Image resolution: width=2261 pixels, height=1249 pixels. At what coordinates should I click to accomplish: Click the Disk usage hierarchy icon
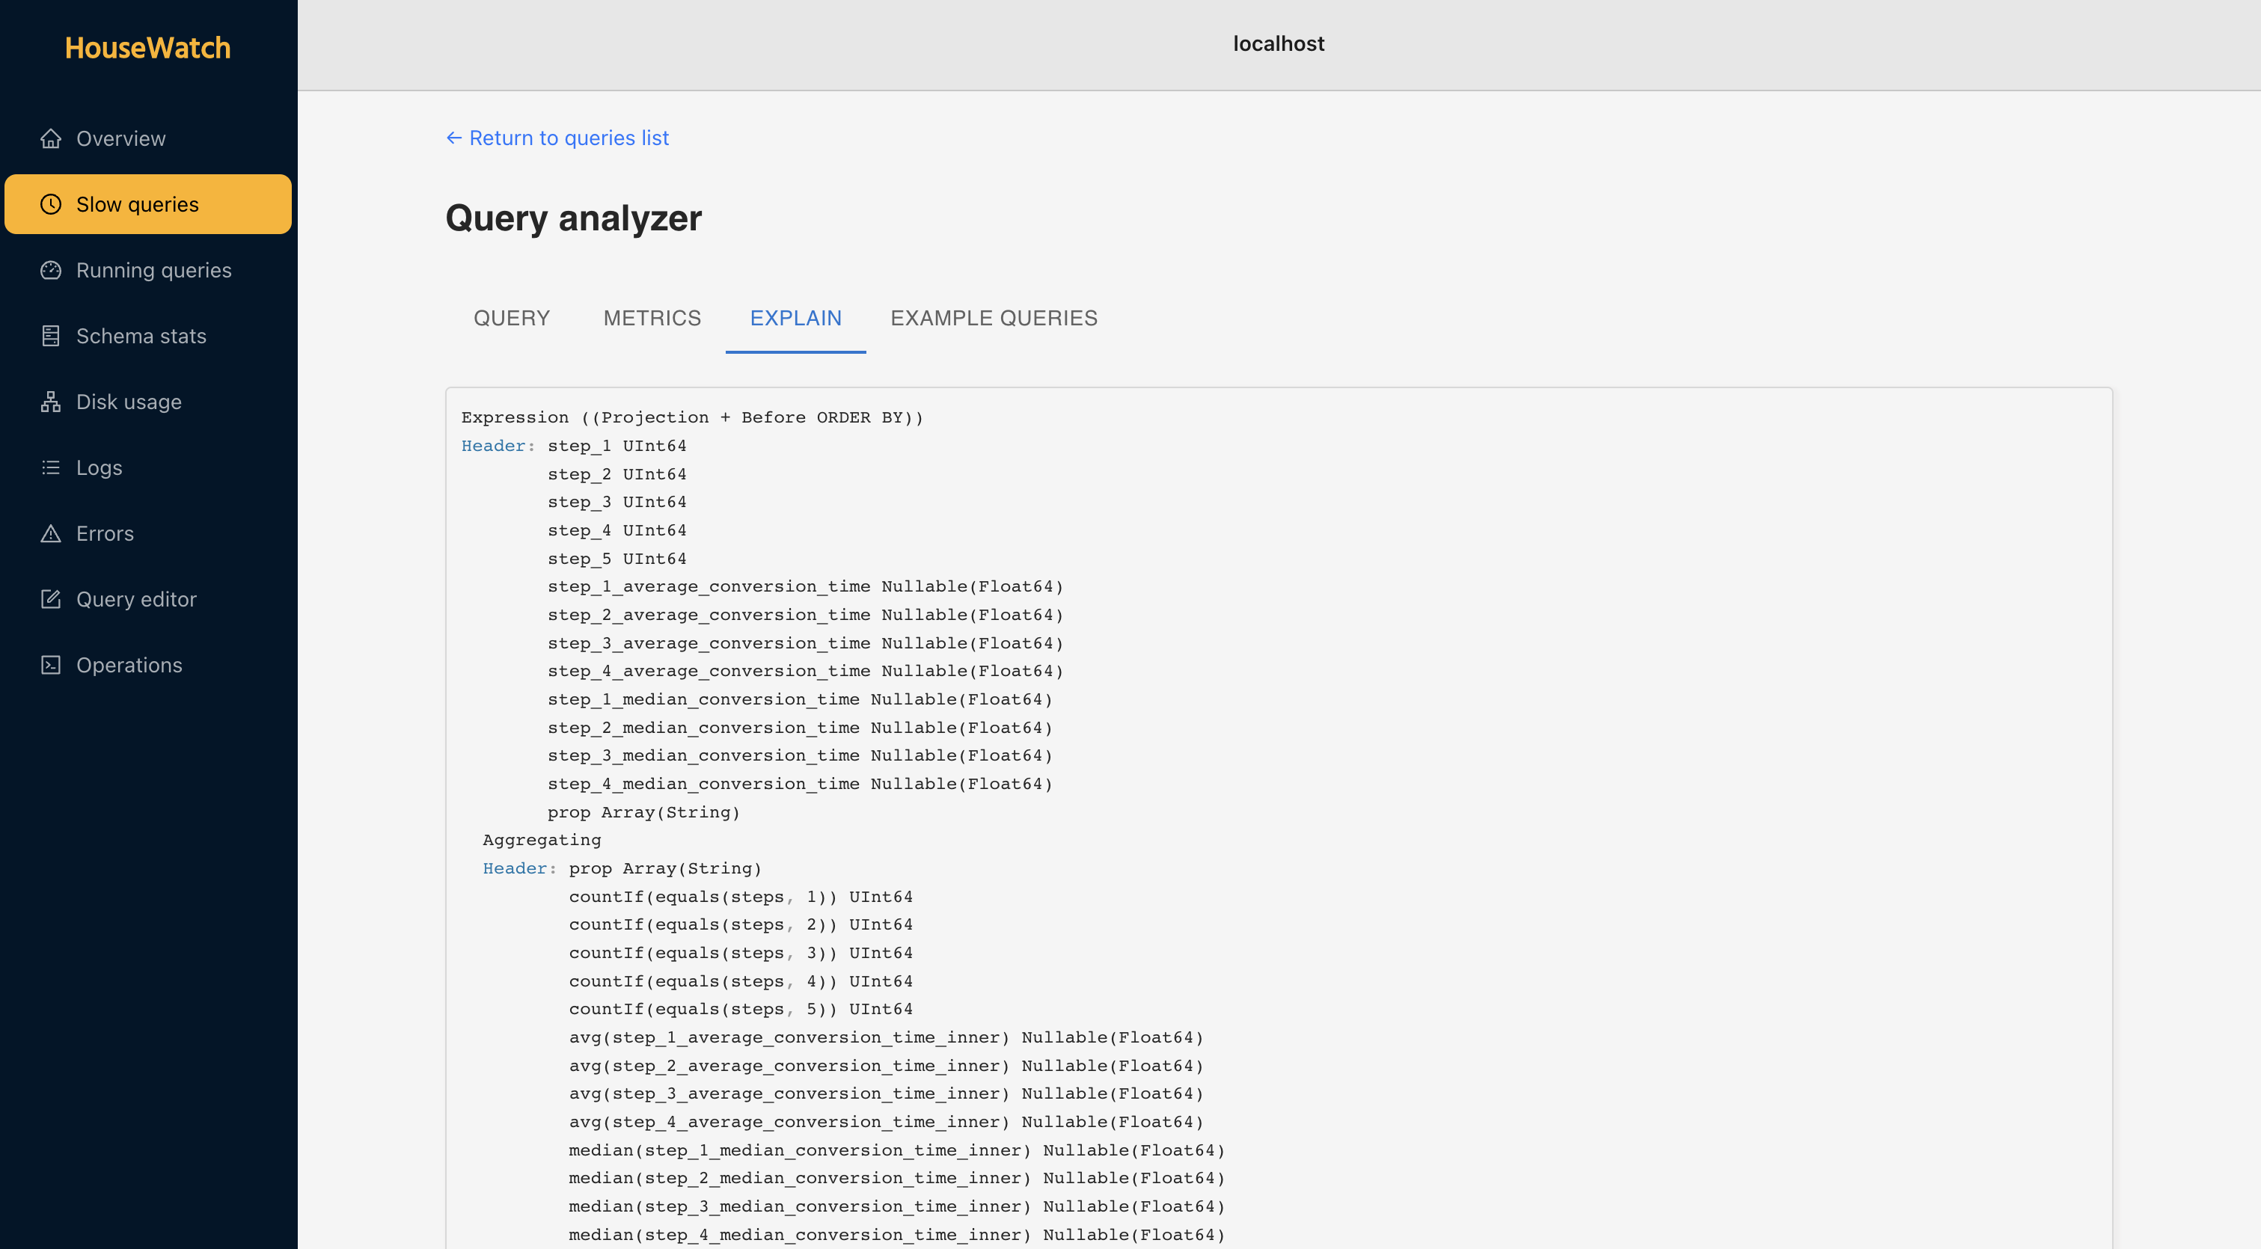51,402
